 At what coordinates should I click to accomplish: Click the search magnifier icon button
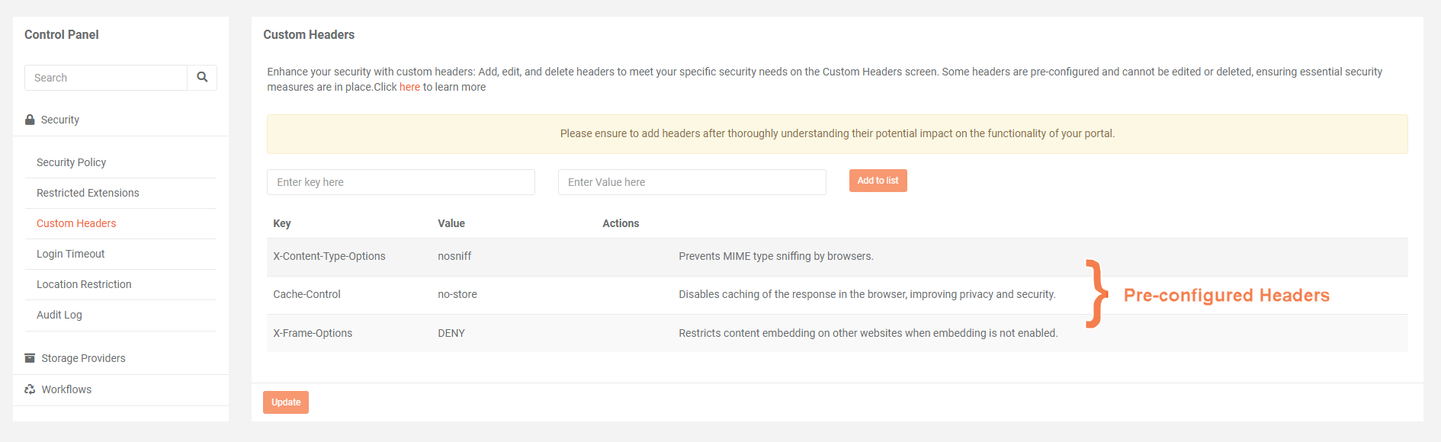[x=202, y=78]
